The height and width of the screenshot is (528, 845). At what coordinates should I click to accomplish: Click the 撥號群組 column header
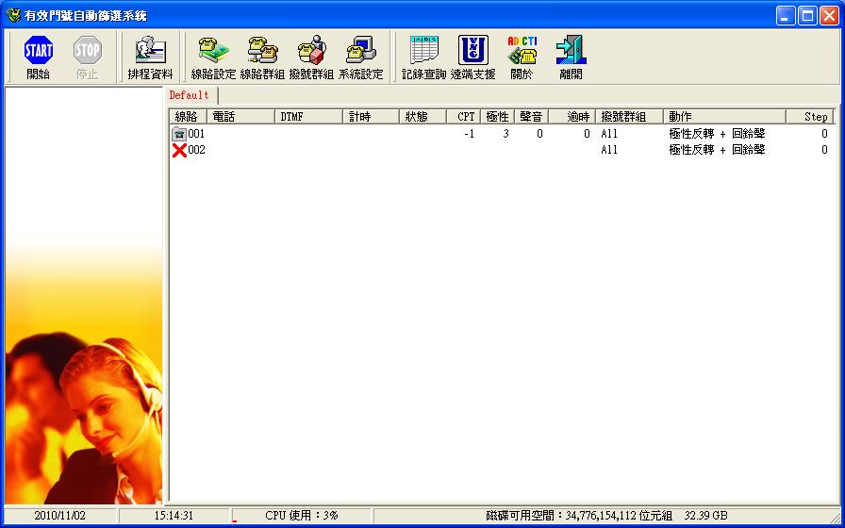[x=629, y=116]
